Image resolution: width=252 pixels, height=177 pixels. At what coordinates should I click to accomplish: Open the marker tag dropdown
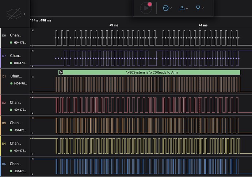coord(200,8)
